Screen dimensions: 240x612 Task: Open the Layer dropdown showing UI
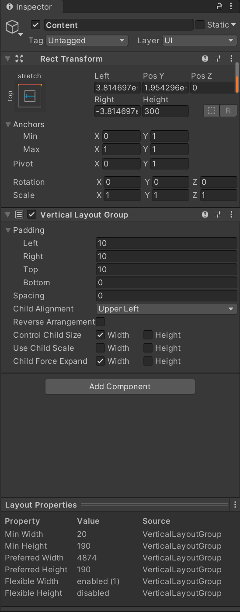(199, 41)
